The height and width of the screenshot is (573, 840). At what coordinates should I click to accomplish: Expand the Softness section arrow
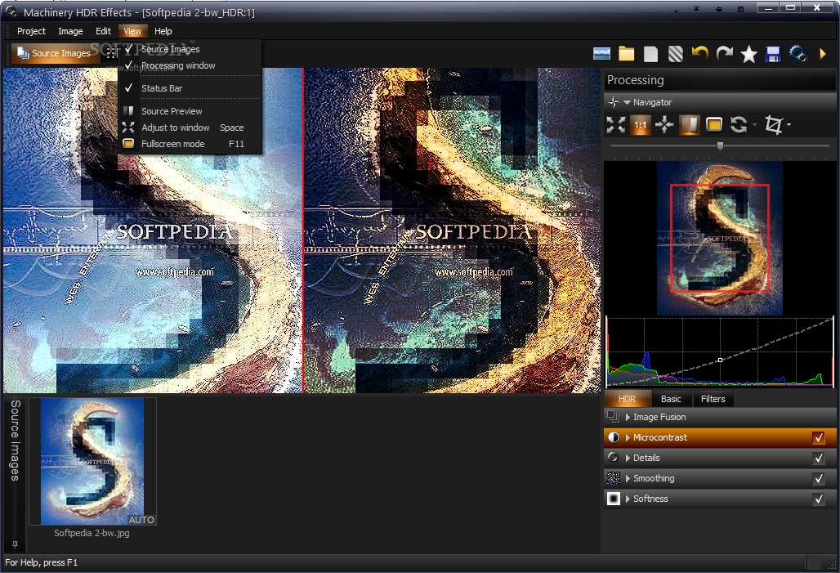[628, 499]
